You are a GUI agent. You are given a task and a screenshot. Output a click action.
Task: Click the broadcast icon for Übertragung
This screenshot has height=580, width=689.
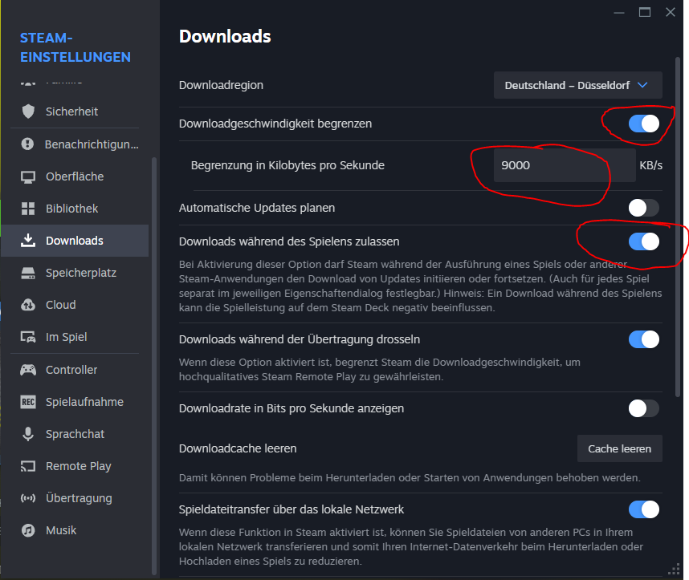(28, 498)
